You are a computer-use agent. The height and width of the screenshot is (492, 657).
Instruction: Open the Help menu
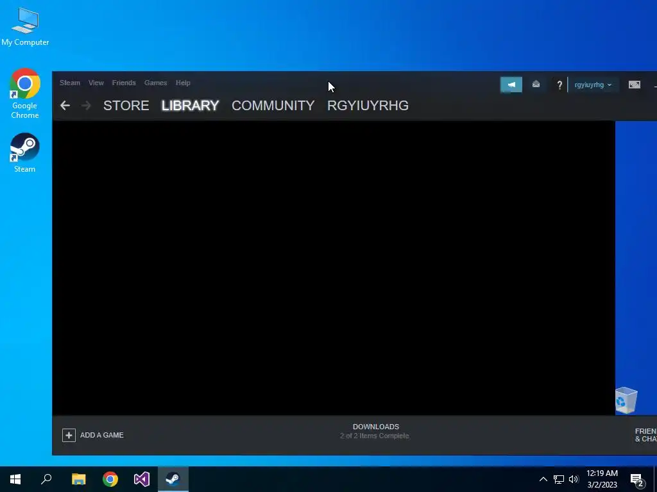183,83
